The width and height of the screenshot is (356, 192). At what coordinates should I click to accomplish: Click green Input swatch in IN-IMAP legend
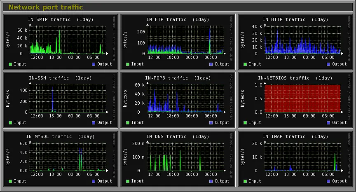245,181
